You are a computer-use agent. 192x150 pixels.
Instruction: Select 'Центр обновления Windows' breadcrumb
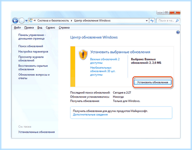click(92, 21)
